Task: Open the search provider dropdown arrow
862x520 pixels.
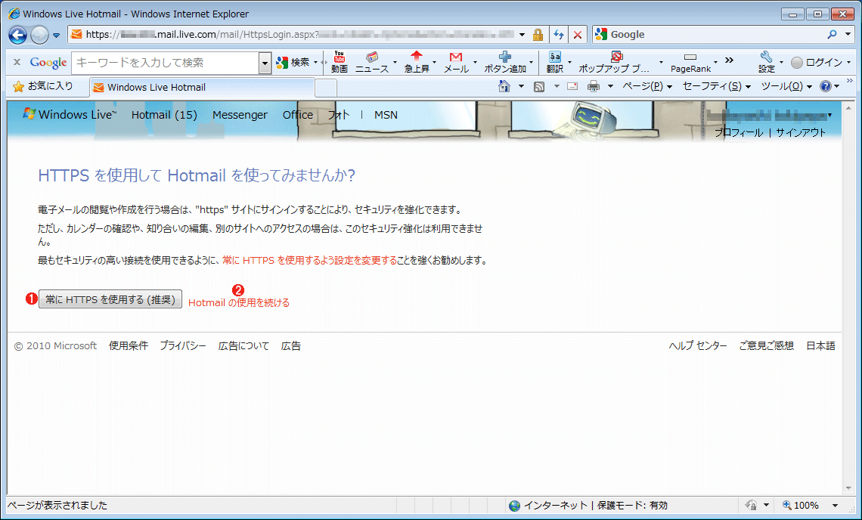Action: pos(847,35)
